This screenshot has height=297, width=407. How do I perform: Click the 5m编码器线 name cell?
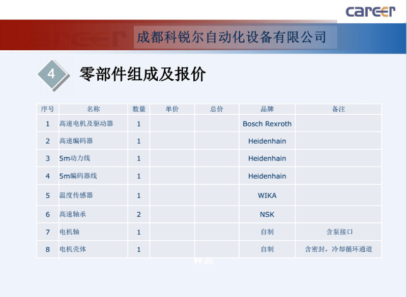(78, 176)
